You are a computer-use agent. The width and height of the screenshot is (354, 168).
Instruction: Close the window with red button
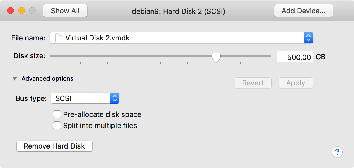tap(11, 11)
